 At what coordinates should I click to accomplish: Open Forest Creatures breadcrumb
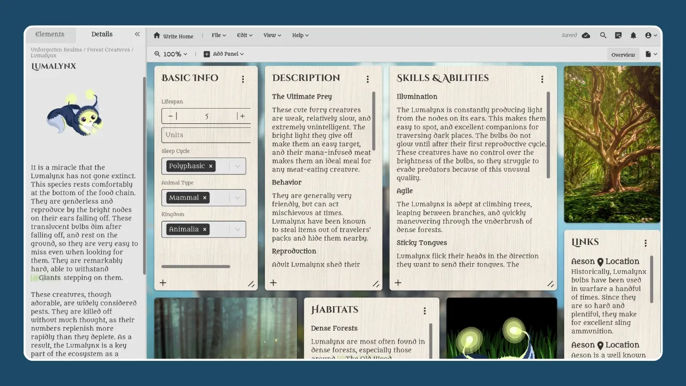[x=108, y=49]
